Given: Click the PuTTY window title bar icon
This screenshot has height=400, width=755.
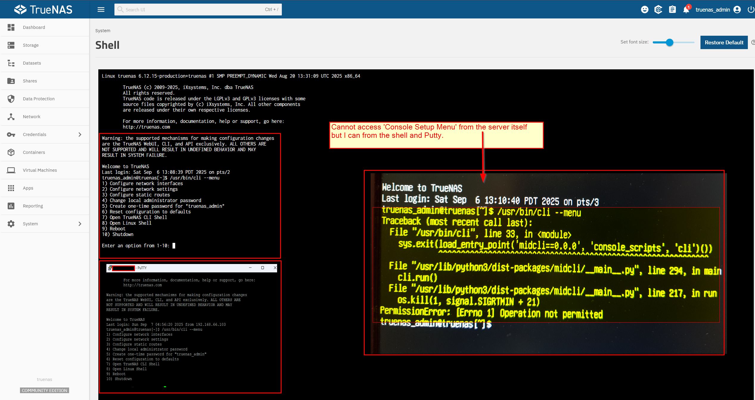Looking at the screenshot, I should (110, 268).
